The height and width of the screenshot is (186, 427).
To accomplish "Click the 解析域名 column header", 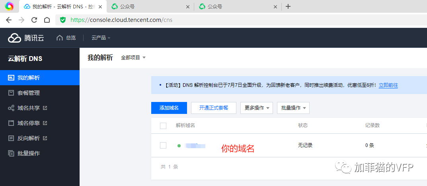I will [x=185, y=125].
